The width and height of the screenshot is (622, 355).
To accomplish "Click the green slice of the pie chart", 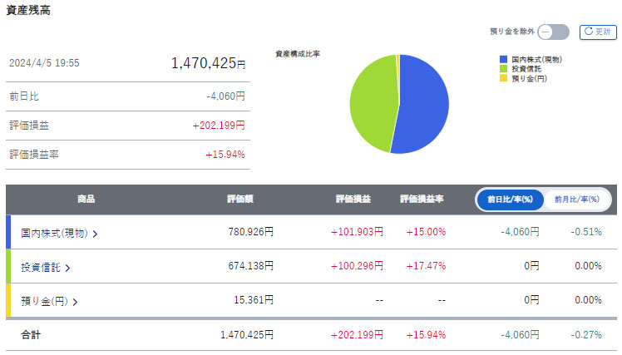I will [373, 104].
